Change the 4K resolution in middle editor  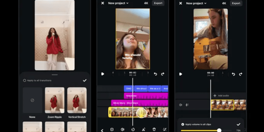point(146,3)
